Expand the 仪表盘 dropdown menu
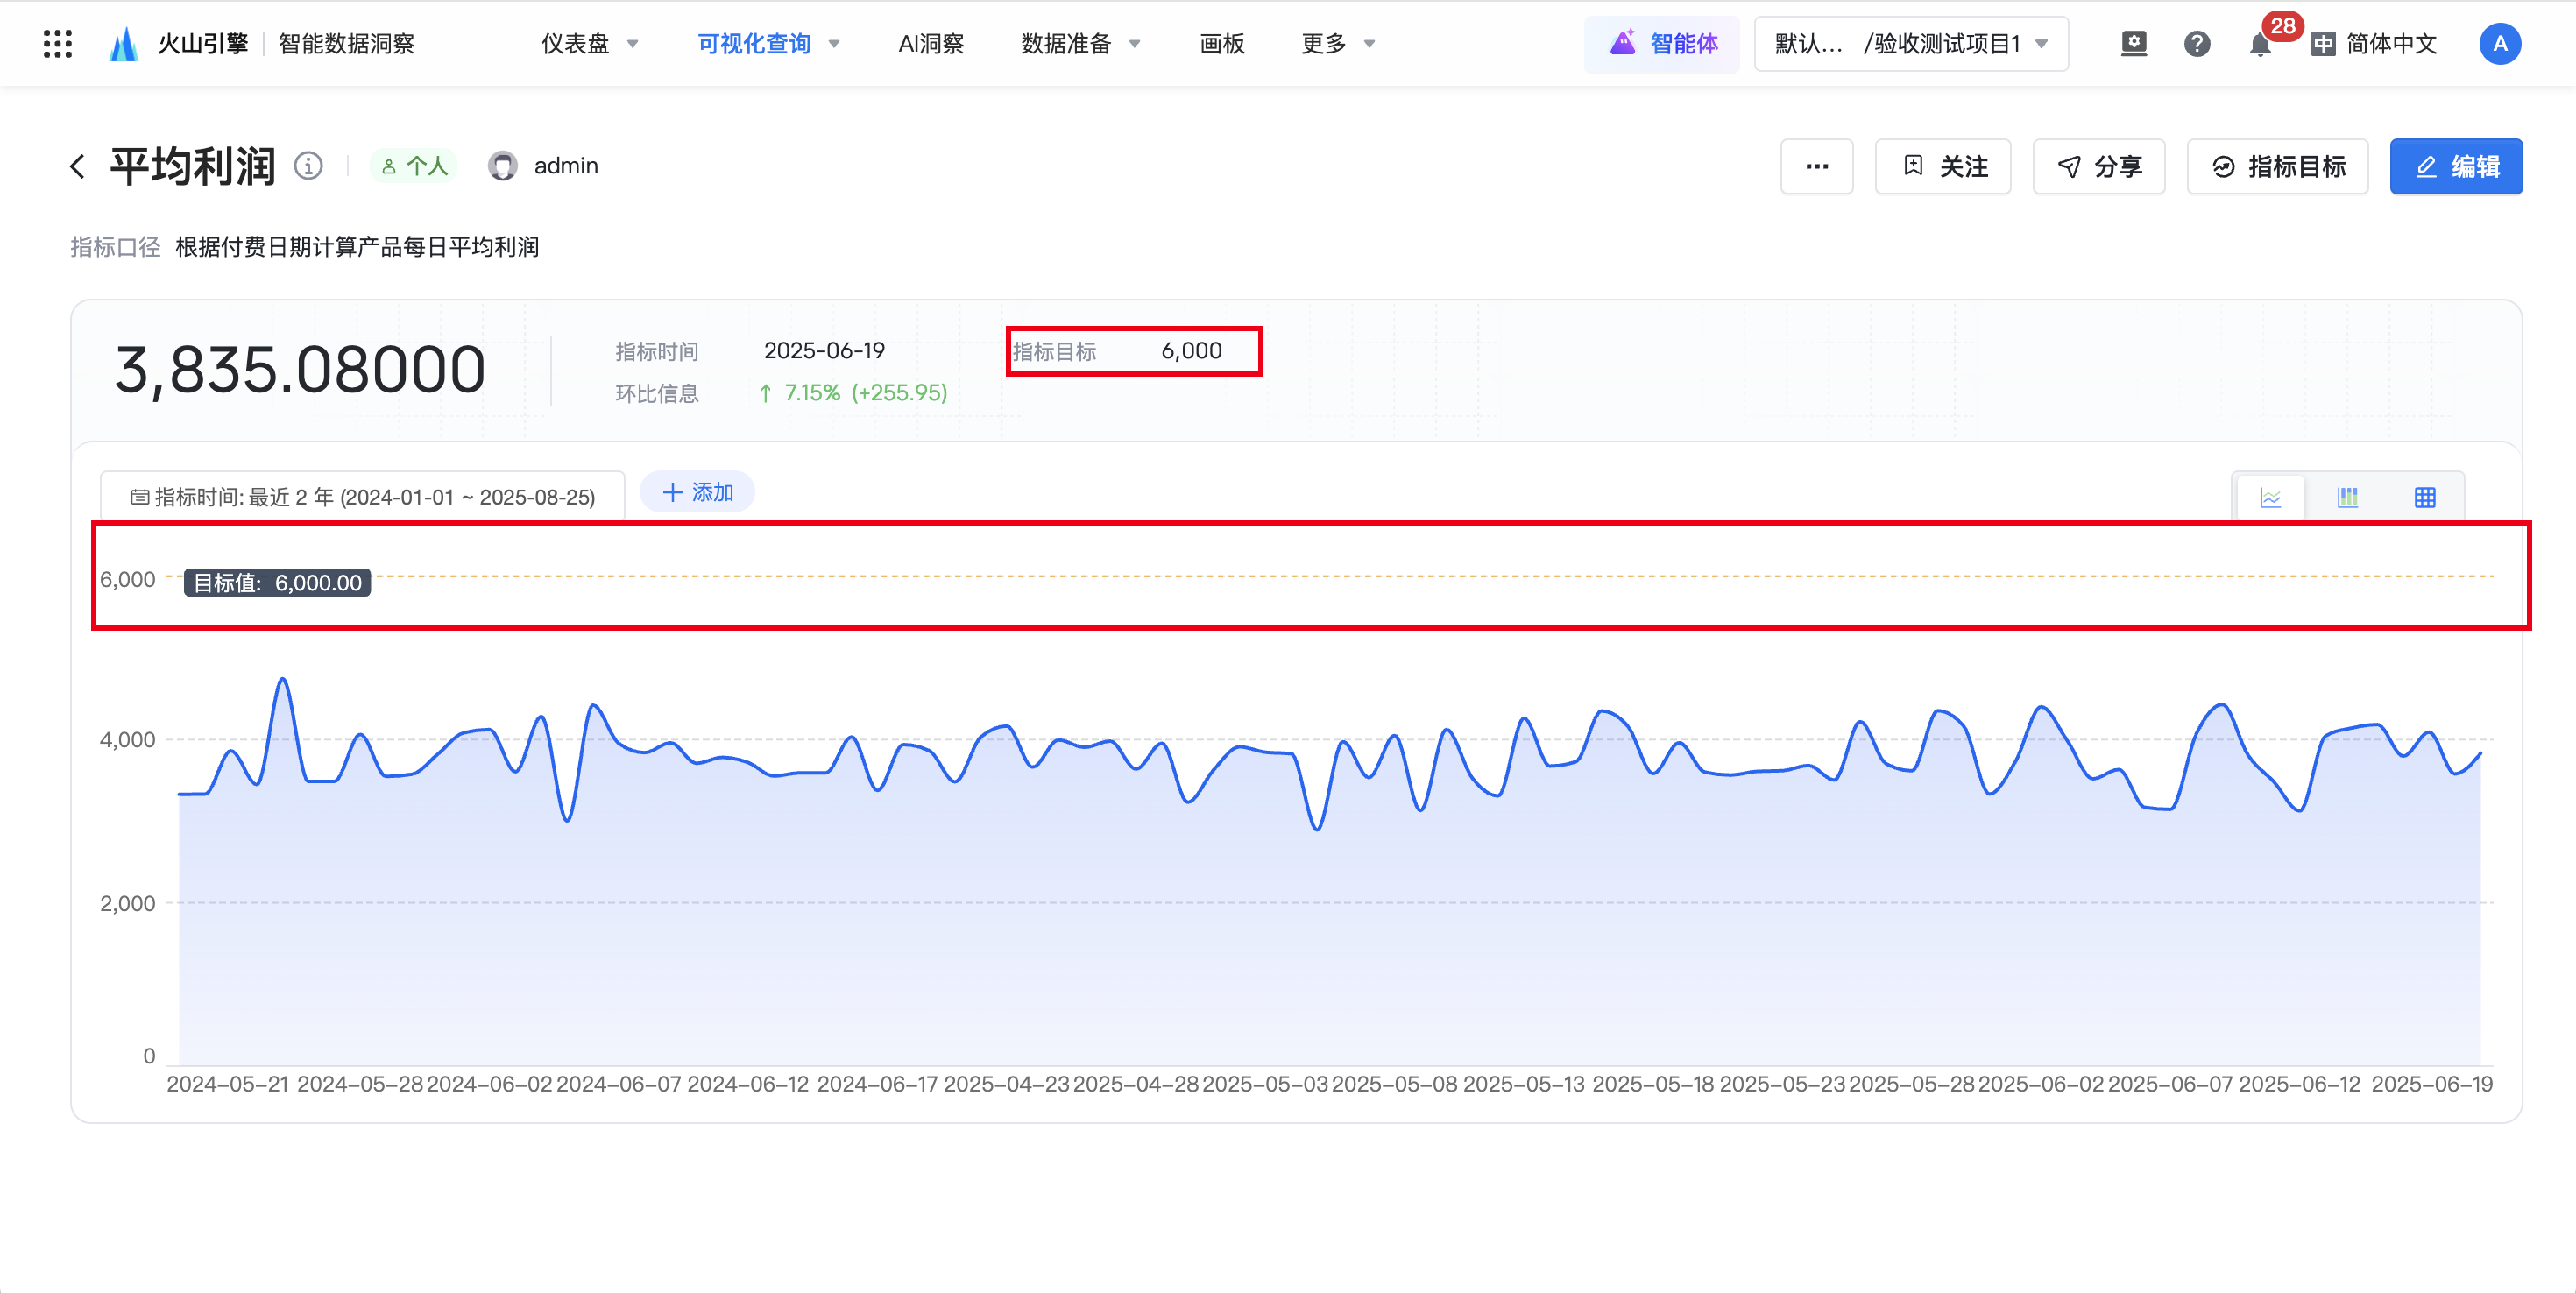 (x=589, y=44)
